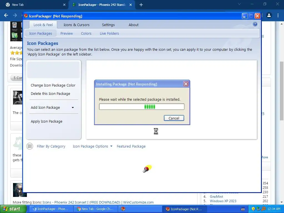Open the GnoMint link in browser list

tap(216, 197)
